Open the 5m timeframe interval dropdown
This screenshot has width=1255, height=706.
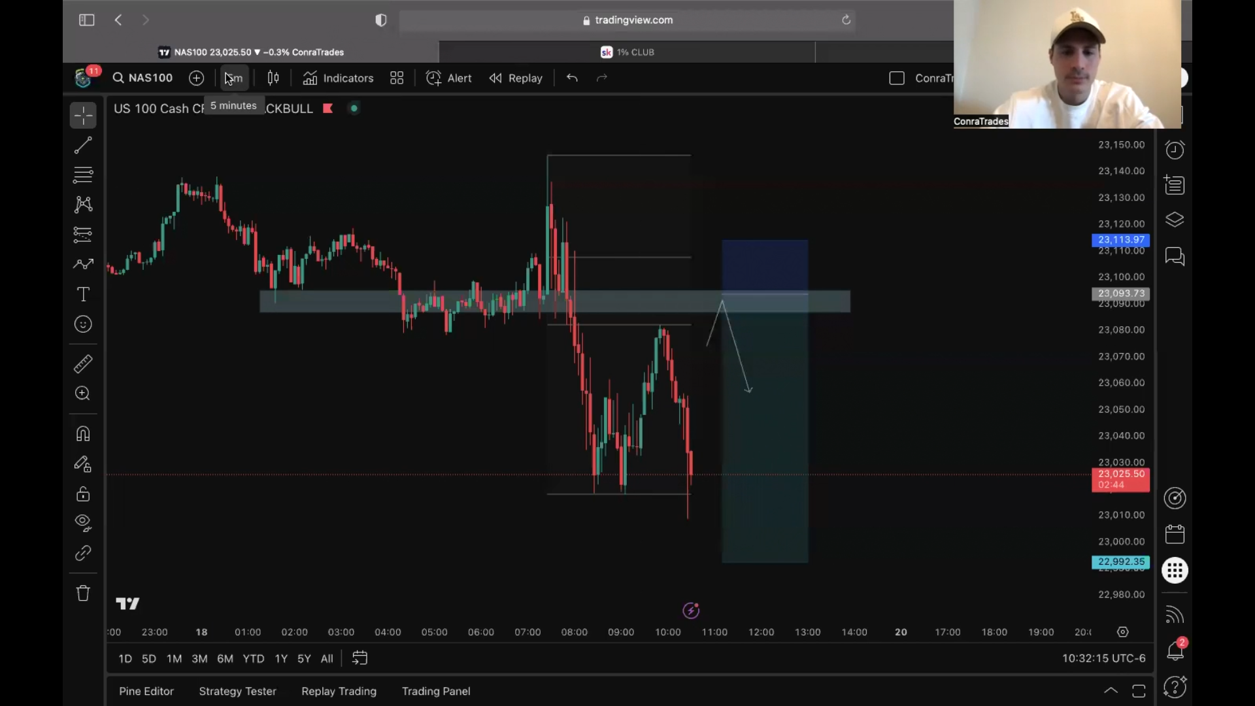(234, 78)
